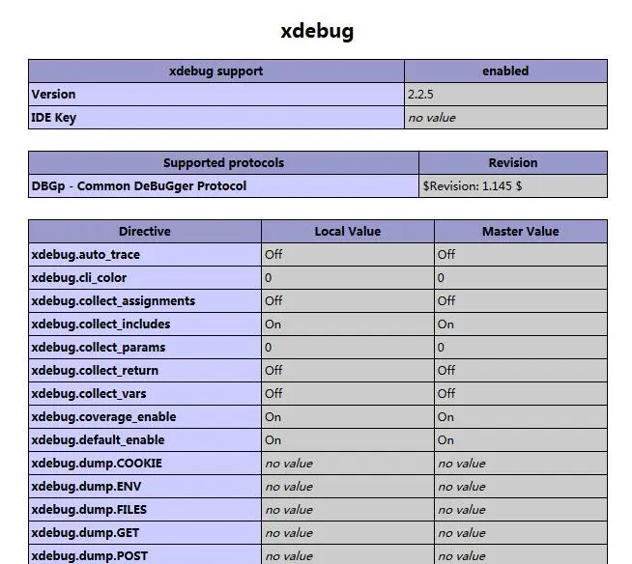The width and height of the screenshot is (632, 564).
Task: Click xdebug.dump.FILES master 'no value'
Action: click(x=521, y=510)
